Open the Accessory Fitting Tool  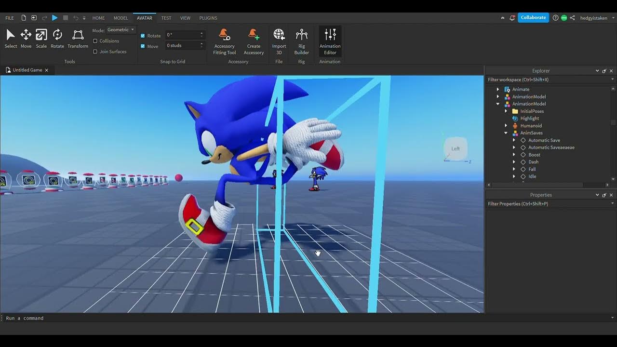click(224, 41)
